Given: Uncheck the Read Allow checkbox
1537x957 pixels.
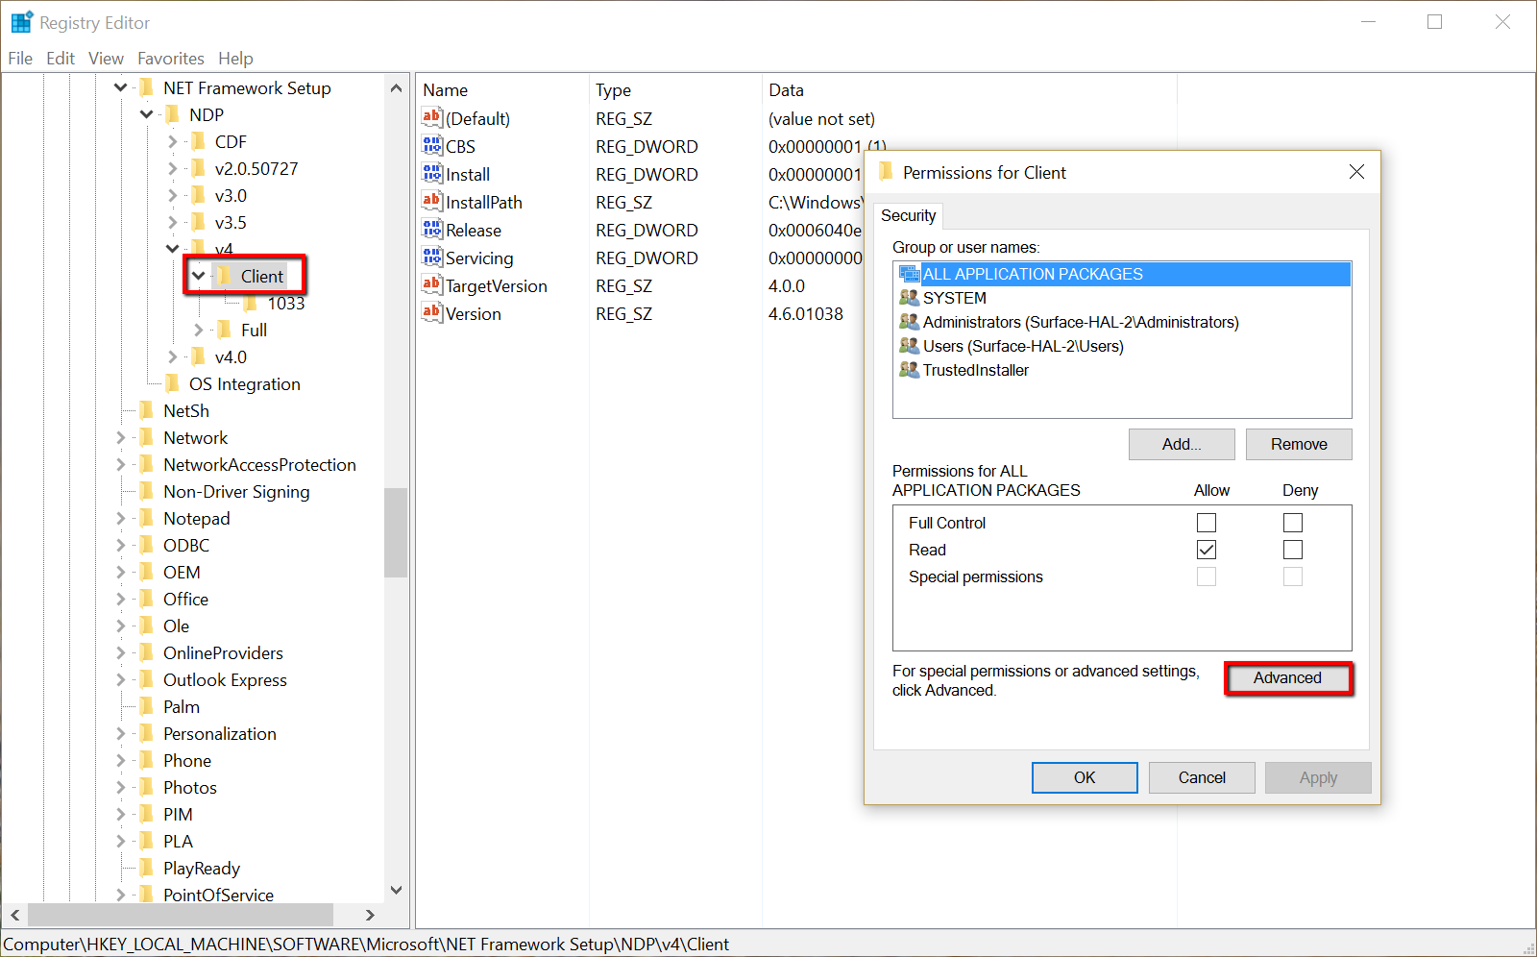Looking at the screenshot, I should pos(1207,550).
